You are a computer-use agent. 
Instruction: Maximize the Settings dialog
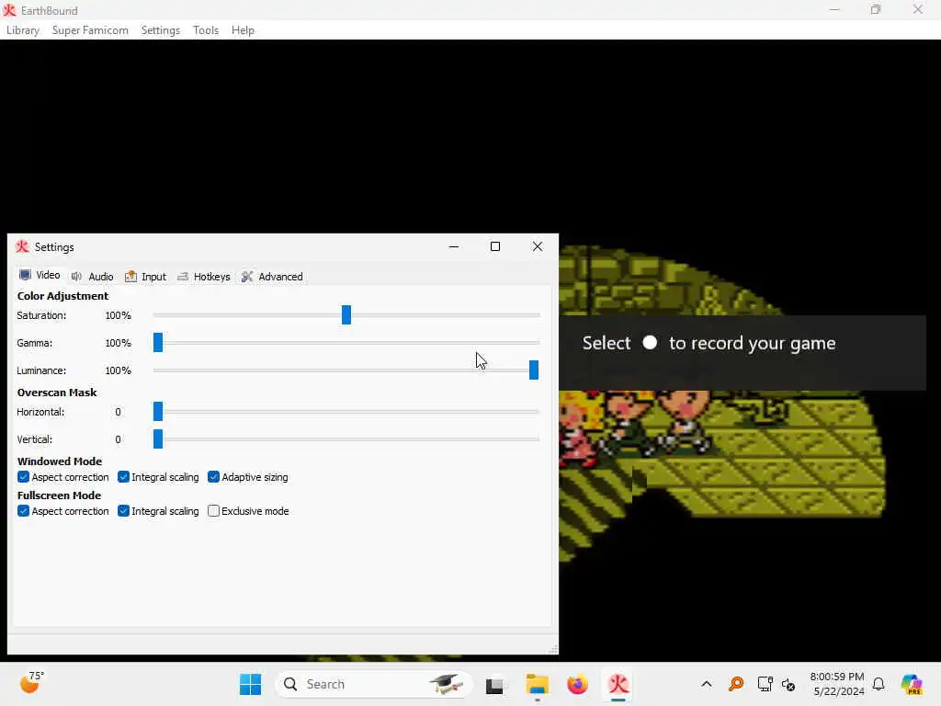495,246
